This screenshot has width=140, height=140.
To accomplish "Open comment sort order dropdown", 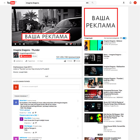I will 21,96.
